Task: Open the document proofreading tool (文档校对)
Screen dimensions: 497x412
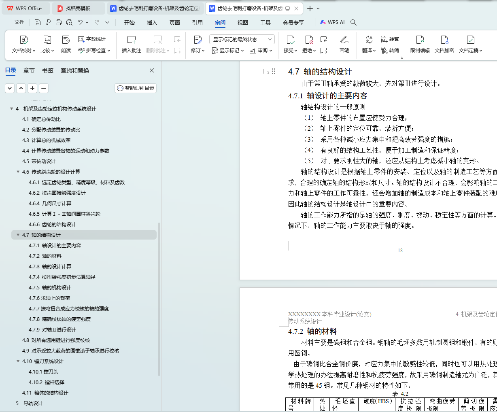Action: [x=23, y=45]
